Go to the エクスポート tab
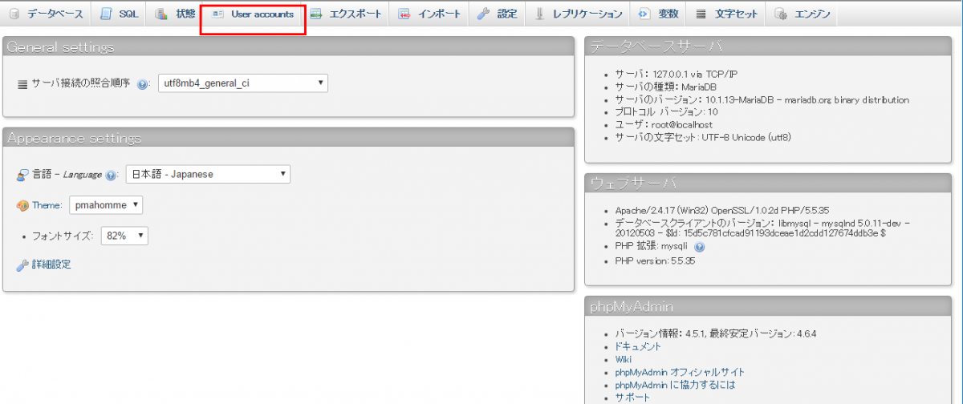This screenshot has width=963, height=404. coord(346,14)
